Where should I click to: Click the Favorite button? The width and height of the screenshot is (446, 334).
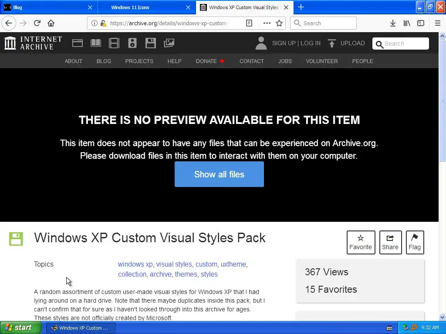tap(361, 242)
